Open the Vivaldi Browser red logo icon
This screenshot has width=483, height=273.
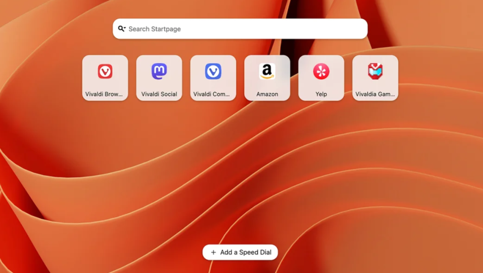[105, 72]
